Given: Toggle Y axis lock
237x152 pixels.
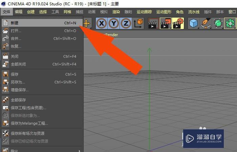Looking at the screenshot, I should coord(114,23).
